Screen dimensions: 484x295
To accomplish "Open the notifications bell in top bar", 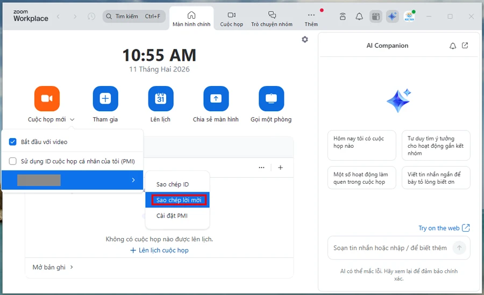I will 359,16.
